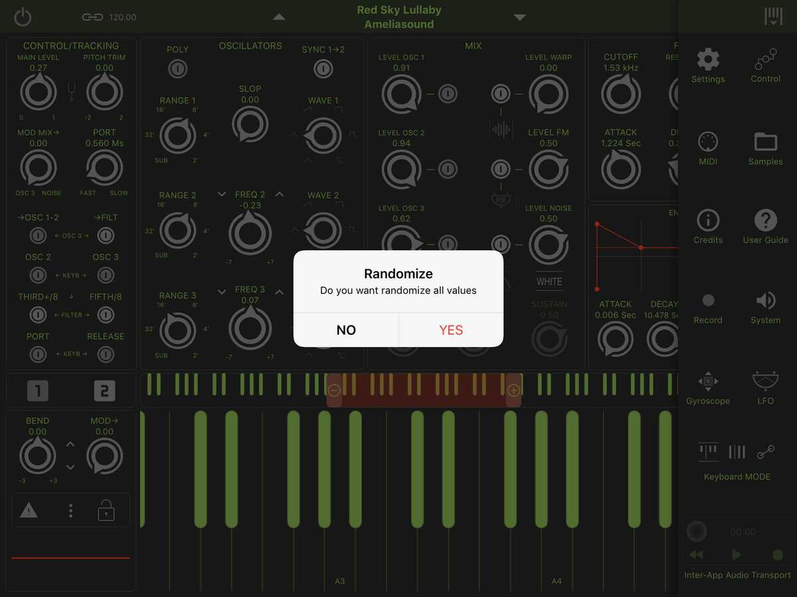Click keyboard range minus icon
Screen dimensions: 797x597
(x=334, y=391)
